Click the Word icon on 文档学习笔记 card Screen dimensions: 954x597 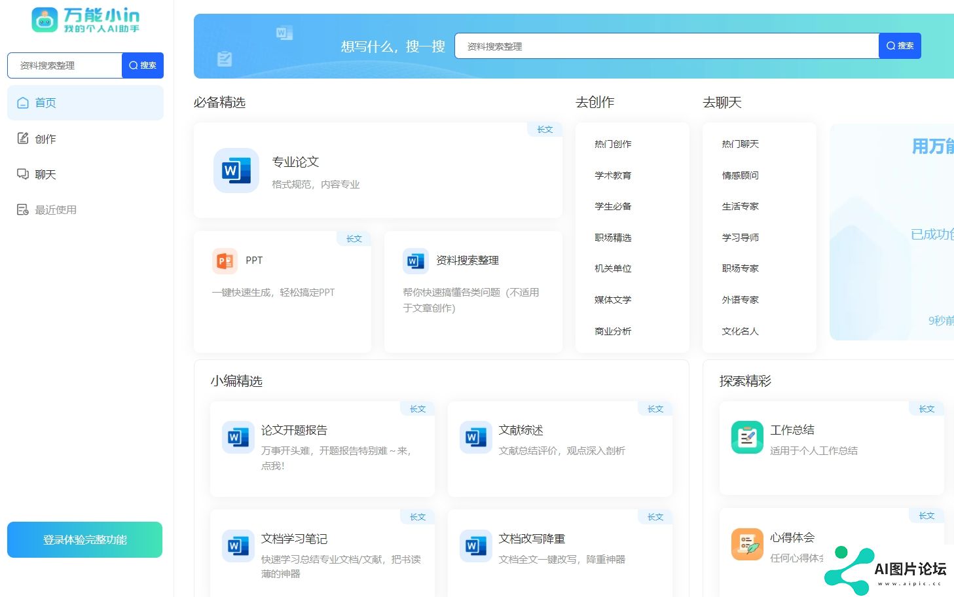[238, 546]
